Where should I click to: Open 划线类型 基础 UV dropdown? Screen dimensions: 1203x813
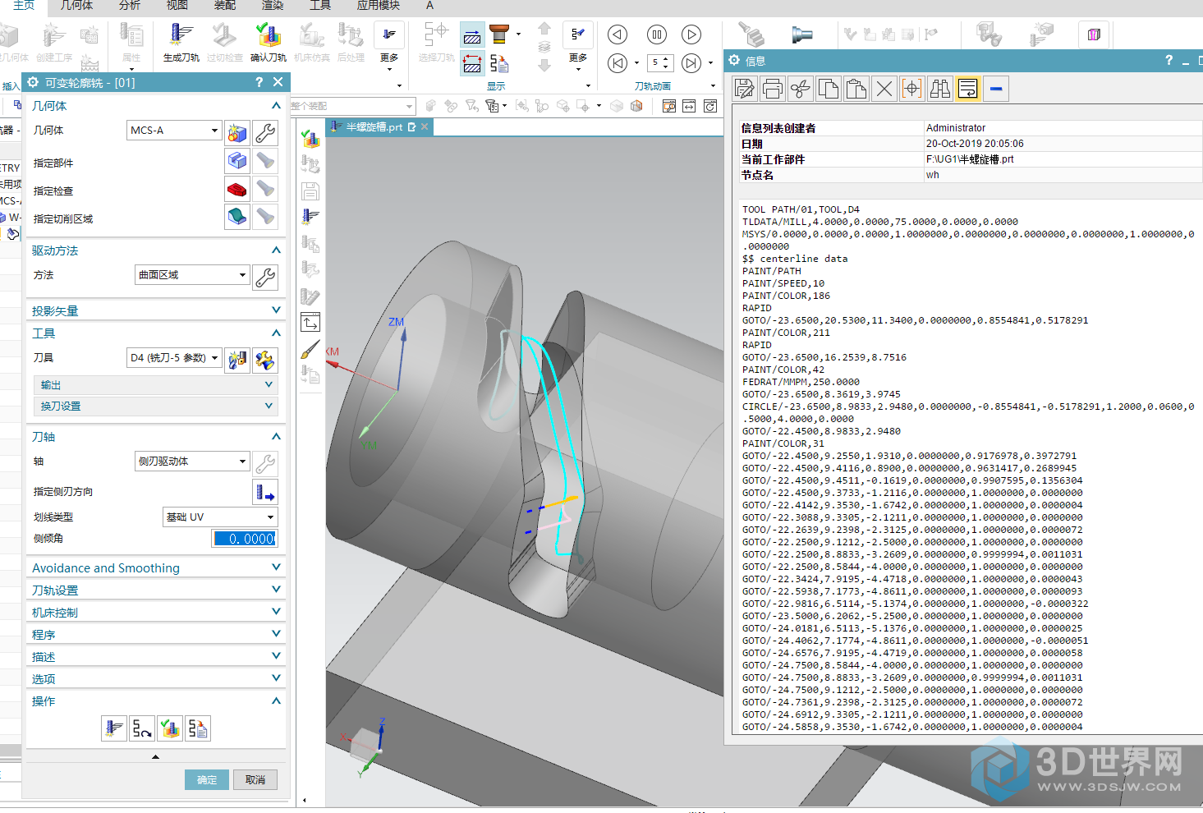coord(220,517)
